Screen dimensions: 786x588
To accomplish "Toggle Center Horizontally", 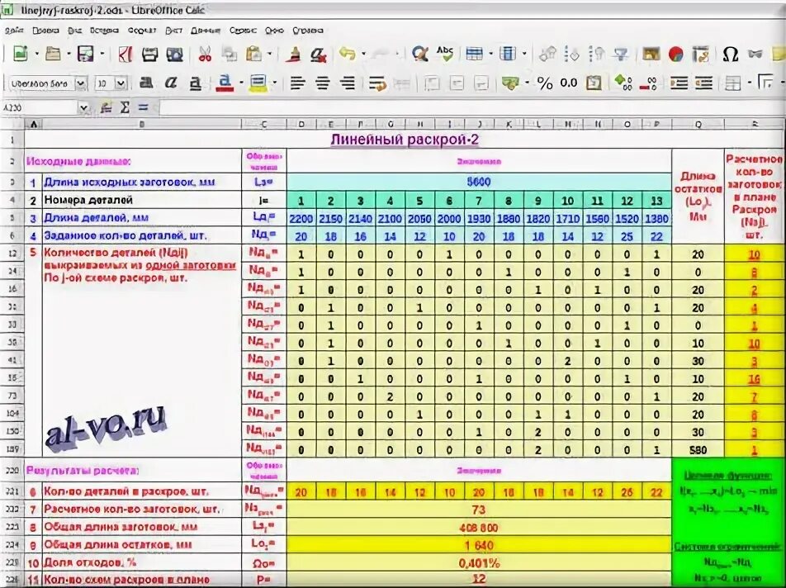I will coord(322,83).
